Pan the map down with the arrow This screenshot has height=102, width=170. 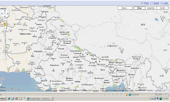5,16
